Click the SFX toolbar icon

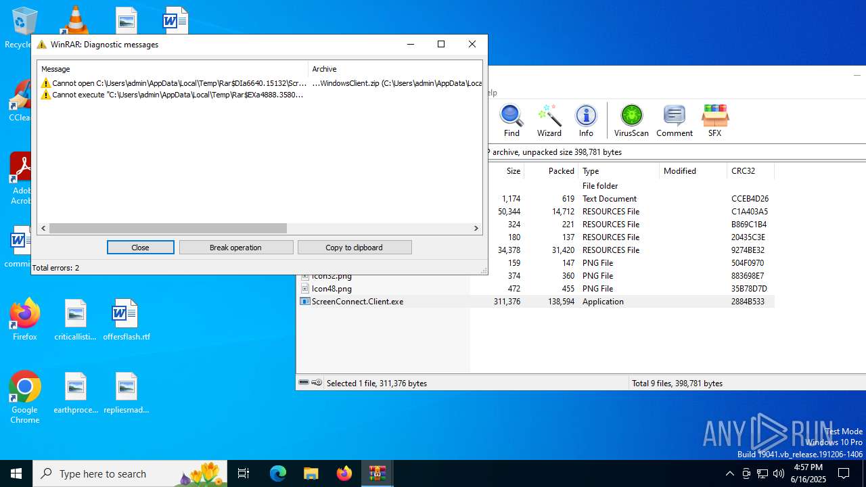(714, 121)
